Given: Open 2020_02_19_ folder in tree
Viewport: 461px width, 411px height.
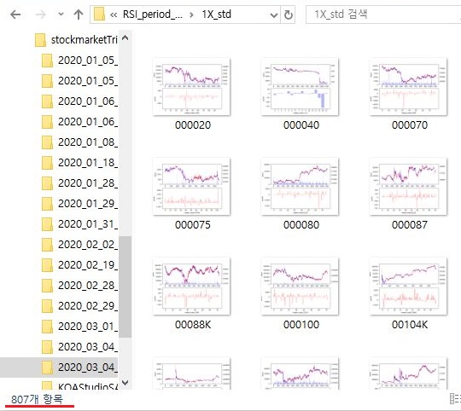Looking at the screenshot, I should coord(88,265).
